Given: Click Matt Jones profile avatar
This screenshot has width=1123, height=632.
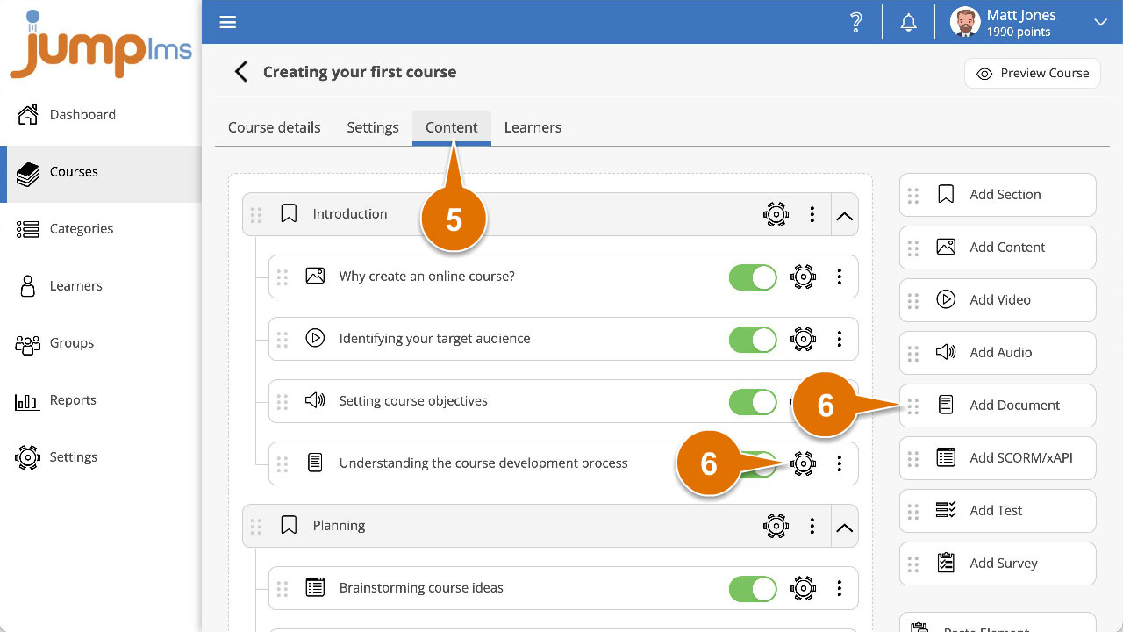Looking at the screenshot, I should click(965, 22).
